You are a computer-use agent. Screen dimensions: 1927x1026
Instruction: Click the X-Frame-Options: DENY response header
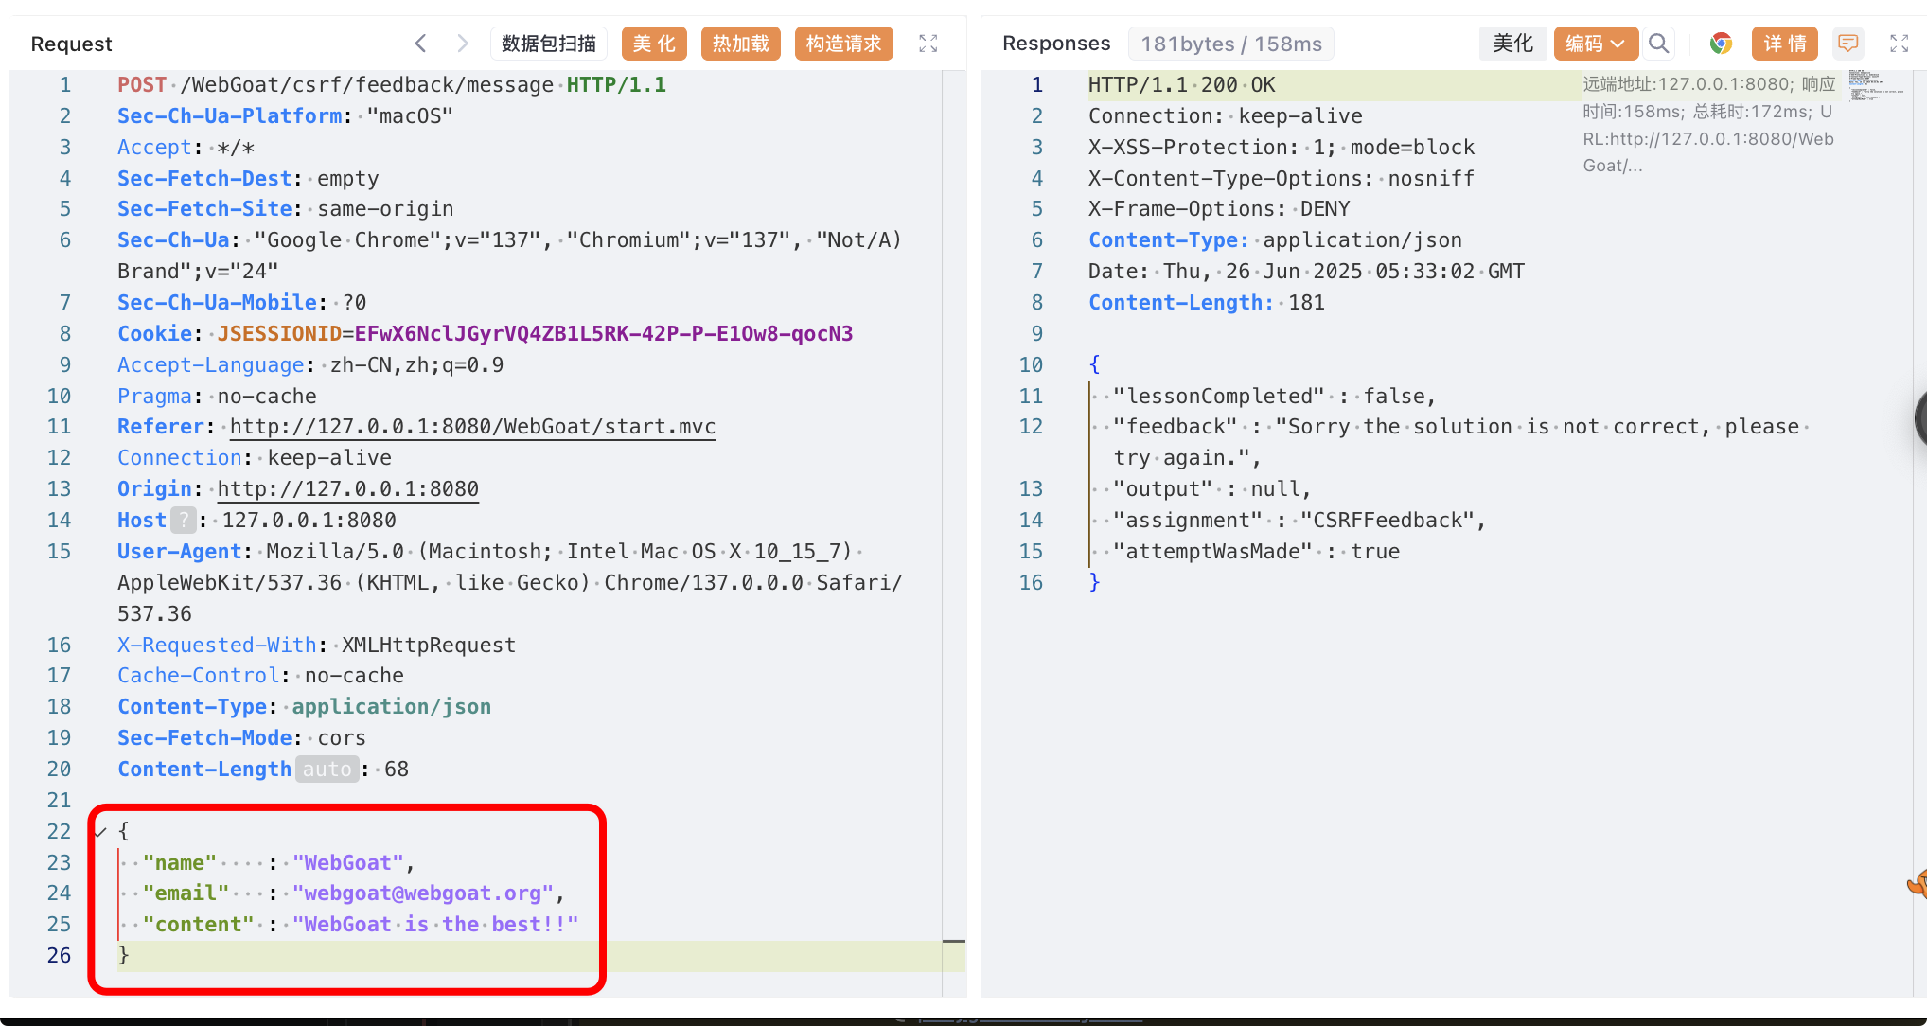coord(1219,209)
